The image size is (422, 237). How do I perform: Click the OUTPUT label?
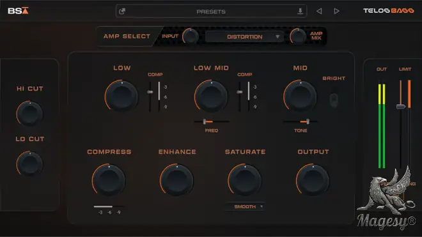(313, 152)
